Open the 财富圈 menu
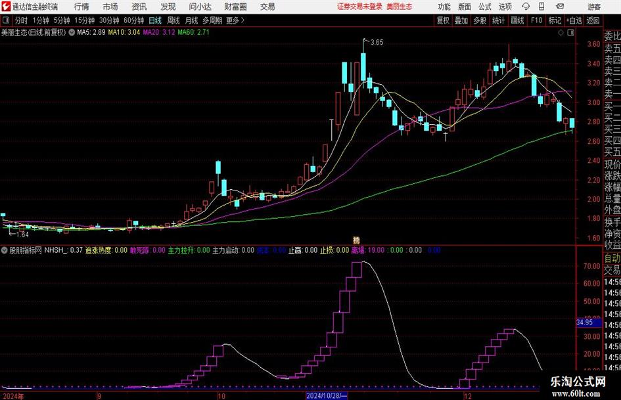This screenshot has width=621, height=400. click(x=236, y=7)
